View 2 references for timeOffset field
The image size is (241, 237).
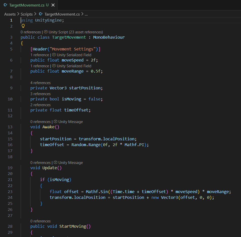(x=40, y=105)
